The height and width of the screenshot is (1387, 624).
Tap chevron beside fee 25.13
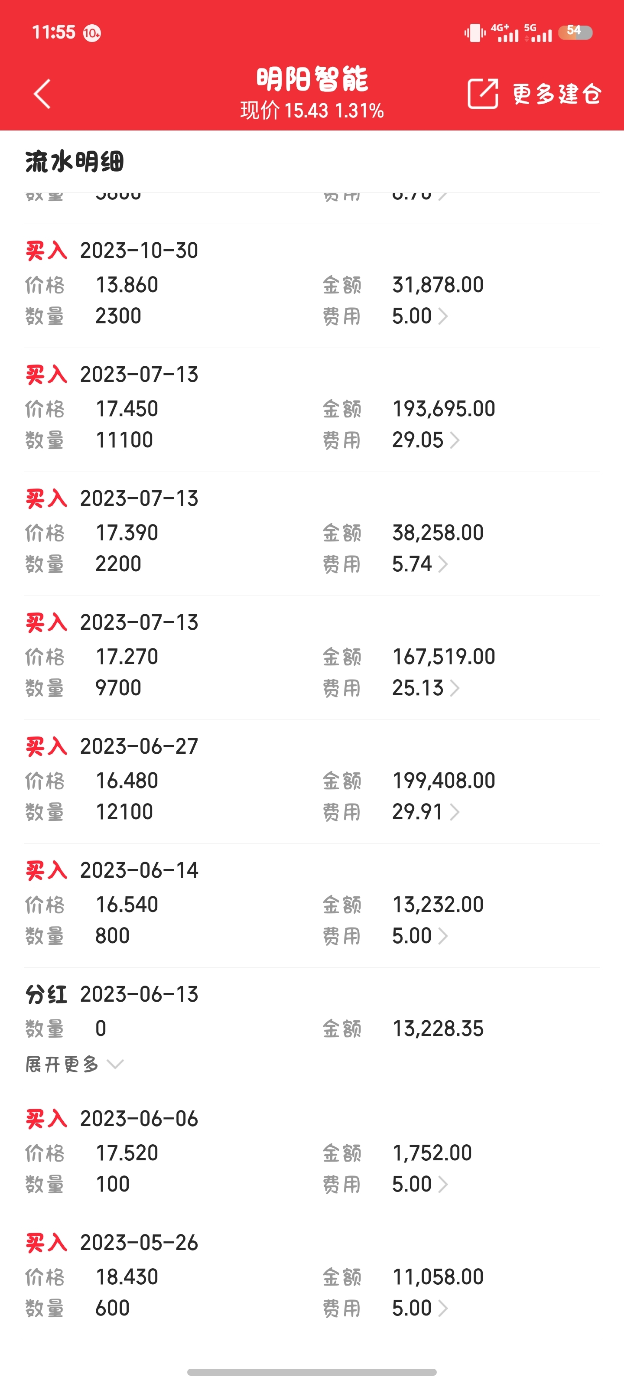pos(454,688)
